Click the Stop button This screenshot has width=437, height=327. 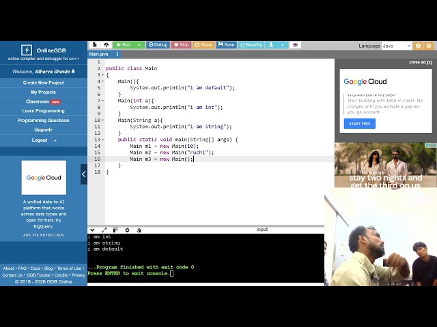[182, 45]
